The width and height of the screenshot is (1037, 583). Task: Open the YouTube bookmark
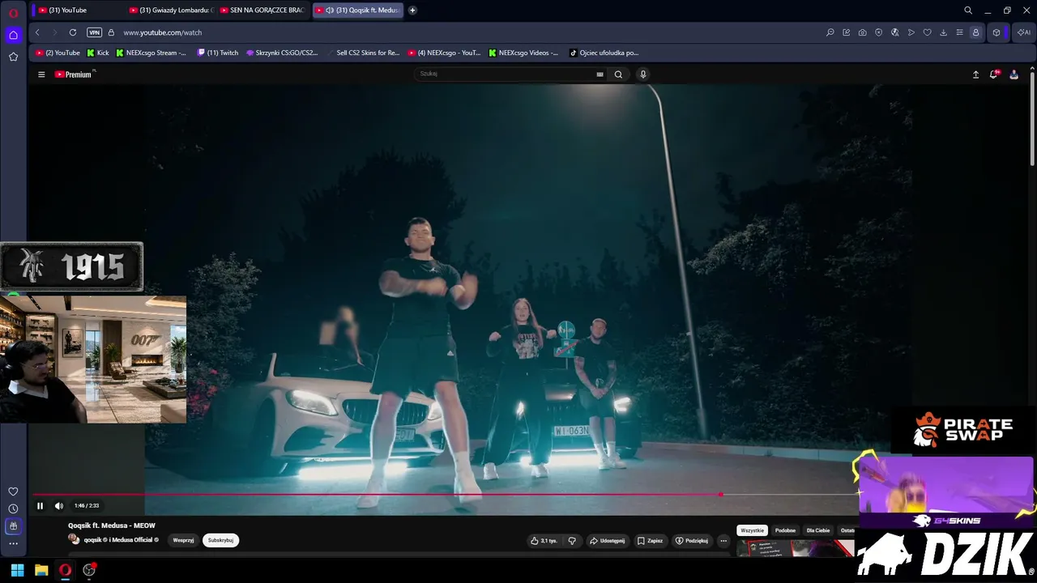pyautogui.click(x=58, y=53)
